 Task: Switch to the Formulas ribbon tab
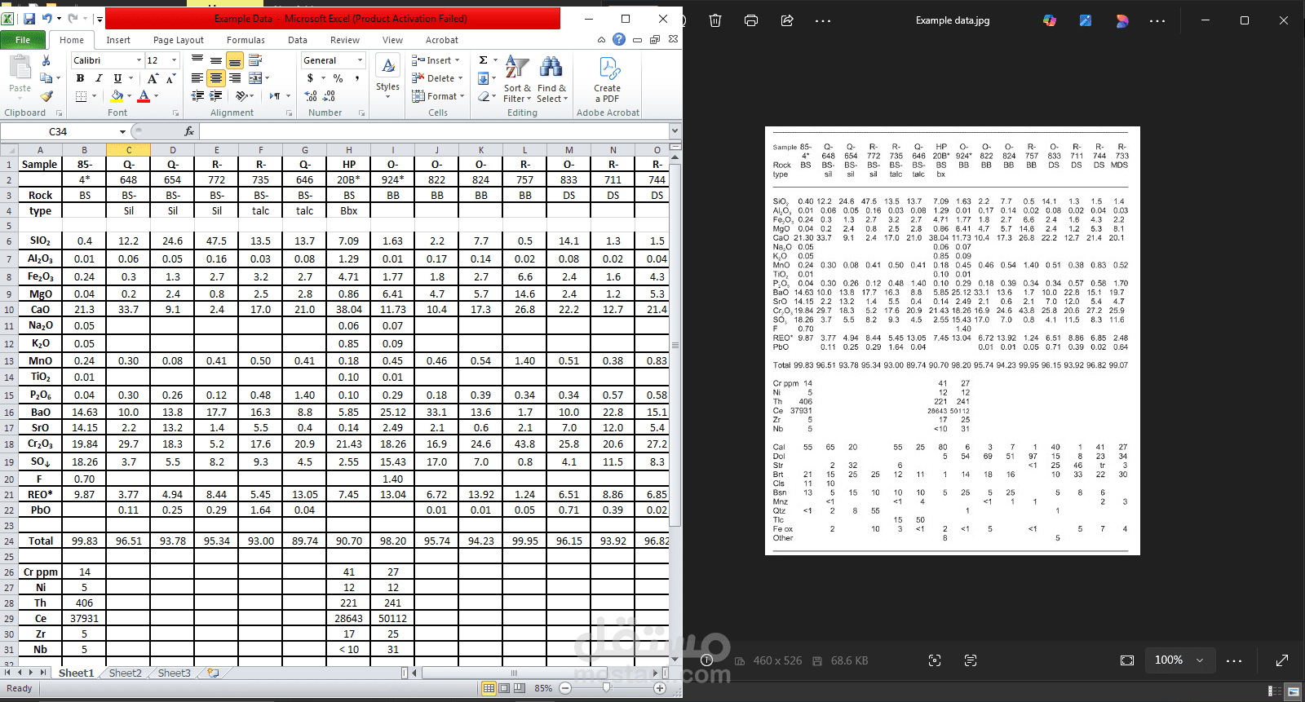coord(246,40)
